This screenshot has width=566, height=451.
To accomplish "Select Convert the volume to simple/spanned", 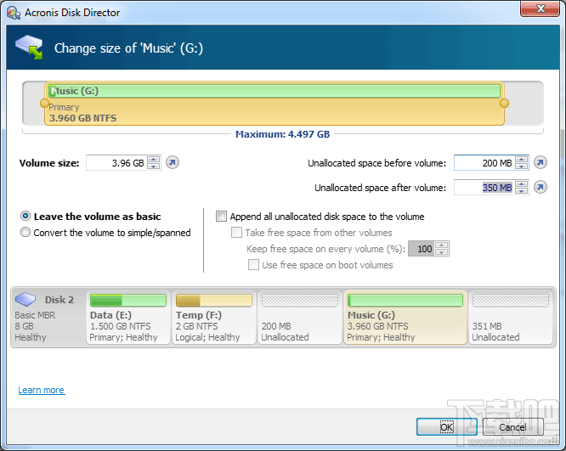I will 25,232.
